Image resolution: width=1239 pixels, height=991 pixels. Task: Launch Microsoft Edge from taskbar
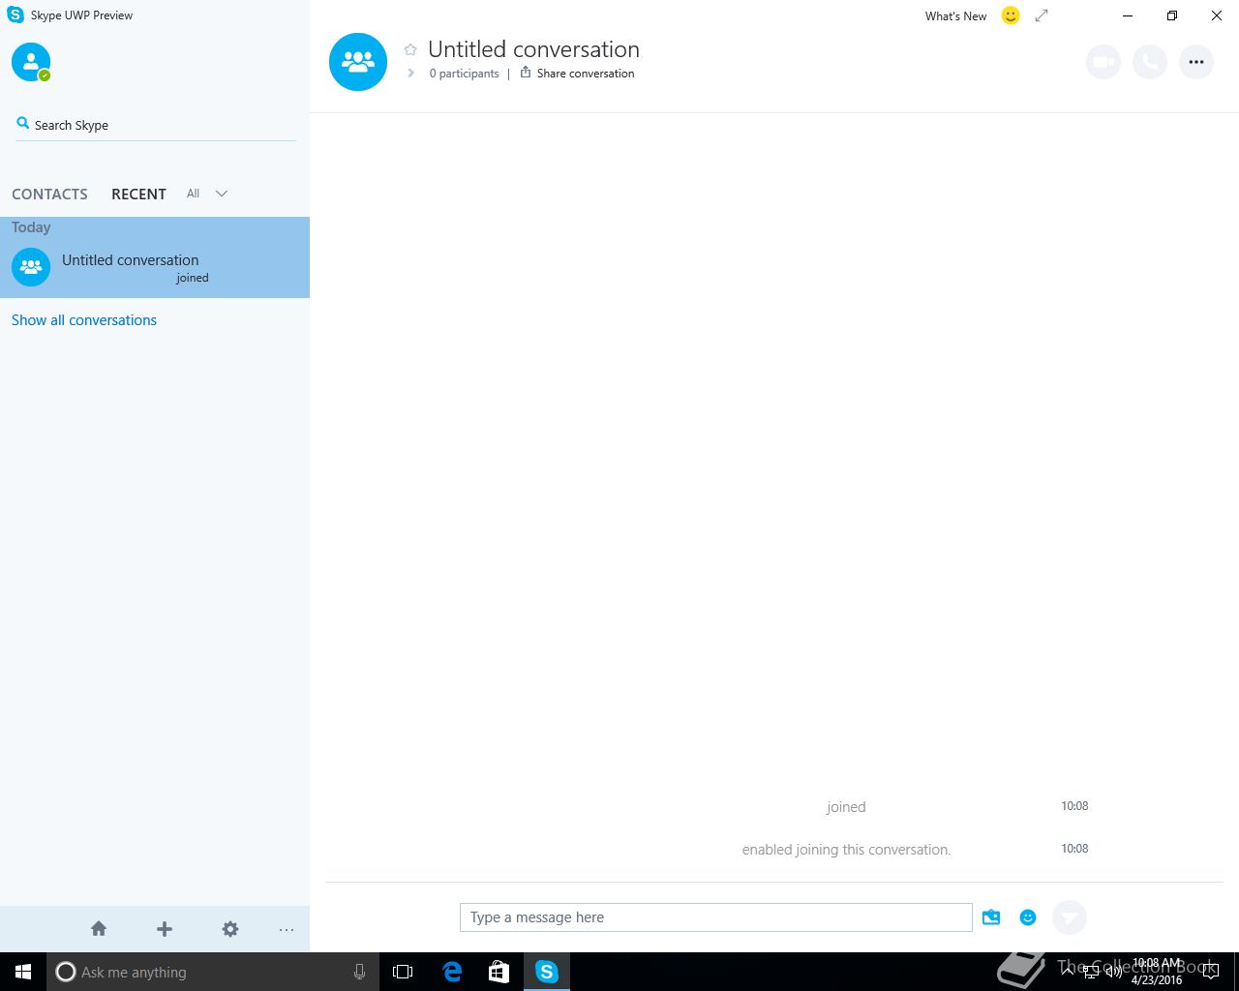pyautogui.click(x=452, y=972)
